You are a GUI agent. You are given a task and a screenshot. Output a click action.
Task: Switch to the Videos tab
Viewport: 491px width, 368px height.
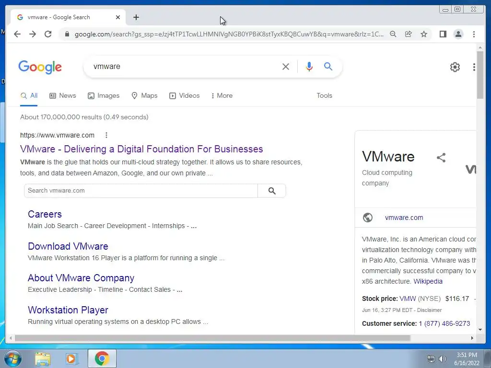[x=185, y=96]
